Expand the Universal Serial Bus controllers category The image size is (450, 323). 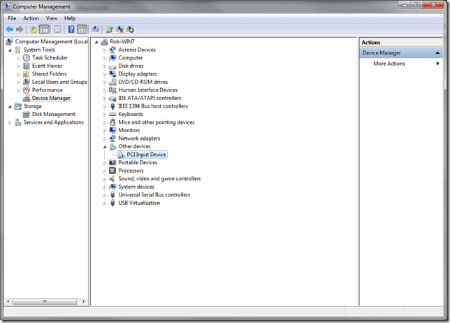point(105,195)
